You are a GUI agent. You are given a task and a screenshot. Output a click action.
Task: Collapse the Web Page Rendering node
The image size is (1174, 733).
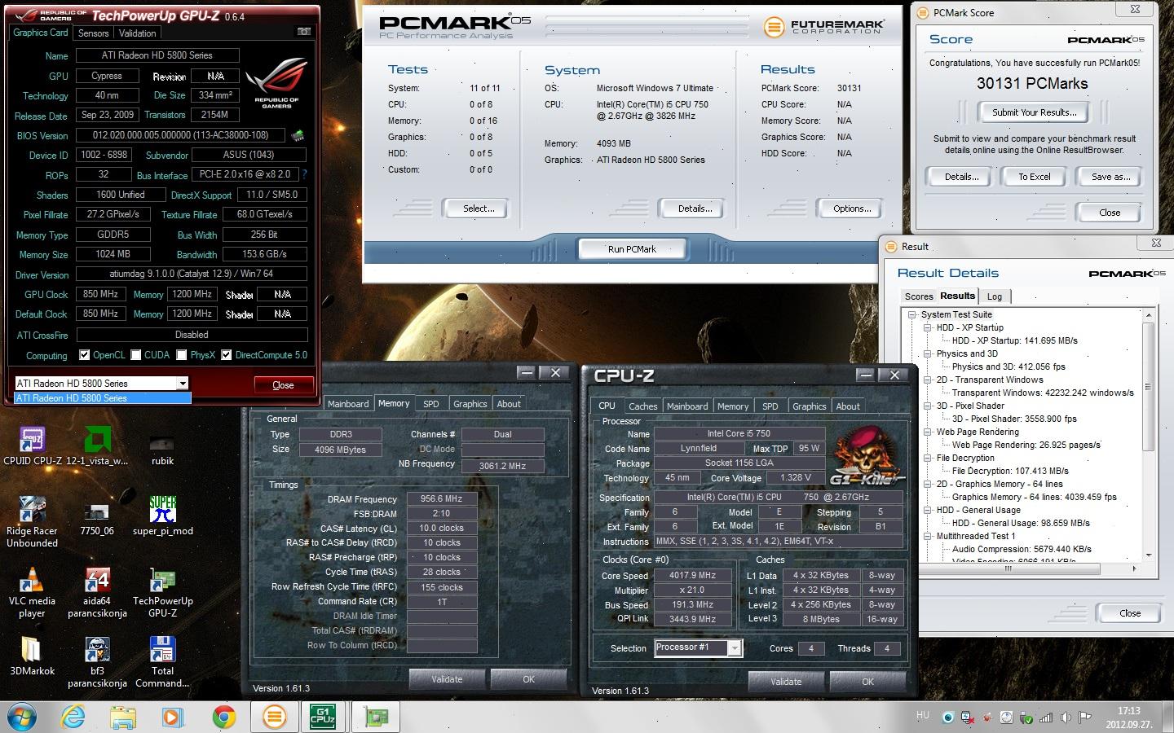(927, 432)
